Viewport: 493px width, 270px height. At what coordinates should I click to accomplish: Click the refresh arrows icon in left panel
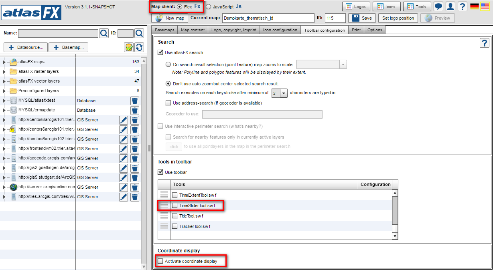click(139, 47)
